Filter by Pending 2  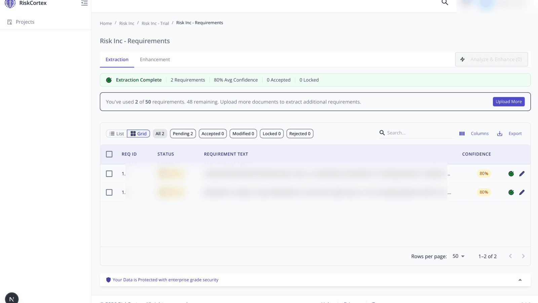click(x=183, y=134)
